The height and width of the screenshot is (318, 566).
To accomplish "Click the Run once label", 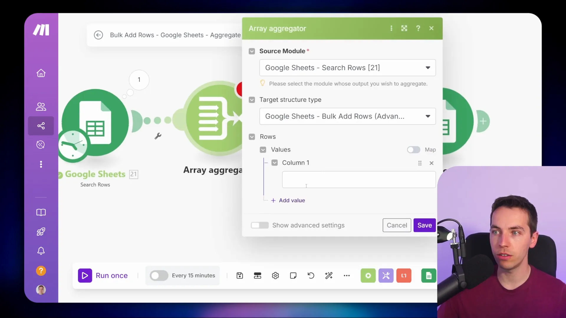I will (112, 276).
